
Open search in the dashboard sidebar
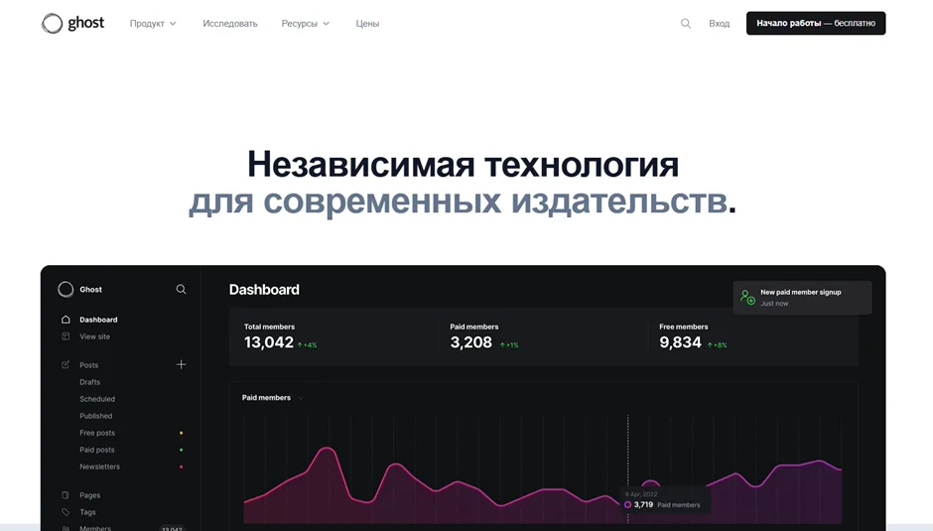(181, 289)
